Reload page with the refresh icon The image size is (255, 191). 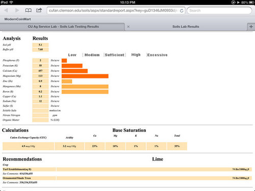(182, 11)
